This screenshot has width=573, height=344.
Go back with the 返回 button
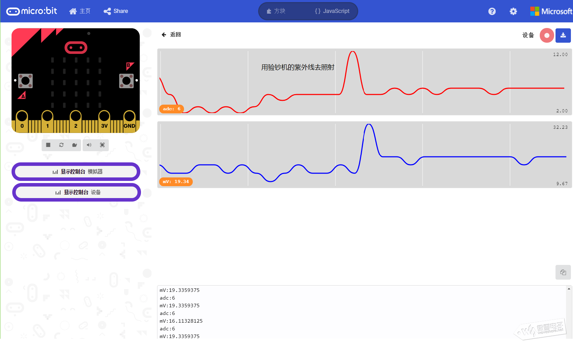(171, 35)
